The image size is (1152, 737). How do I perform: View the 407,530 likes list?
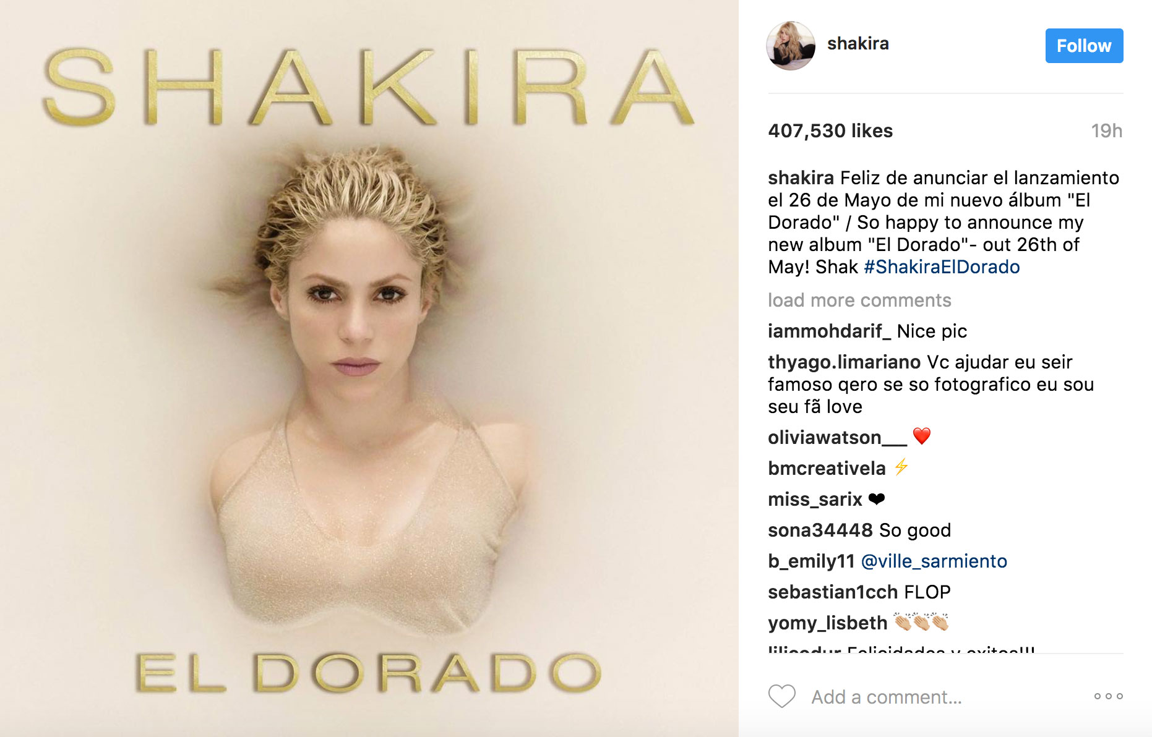[x=830, y=131]
